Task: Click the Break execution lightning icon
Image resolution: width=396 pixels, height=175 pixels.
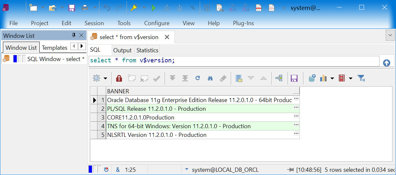Action: point(193,8)
